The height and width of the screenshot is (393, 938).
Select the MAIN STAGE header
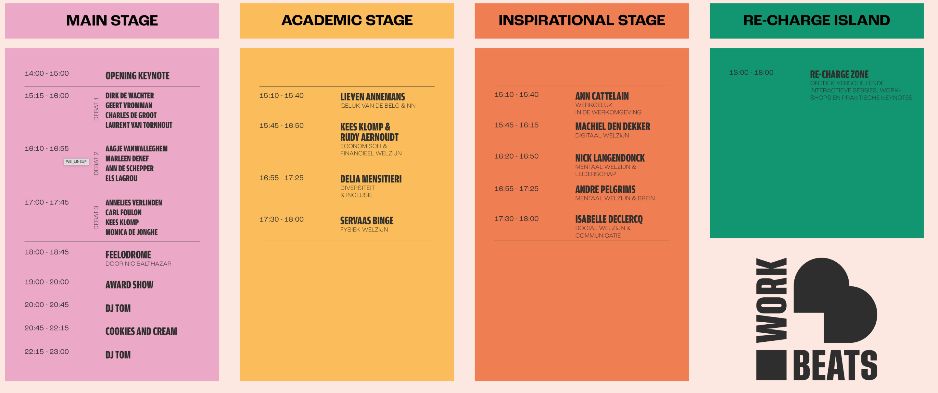tap(112, 20)
